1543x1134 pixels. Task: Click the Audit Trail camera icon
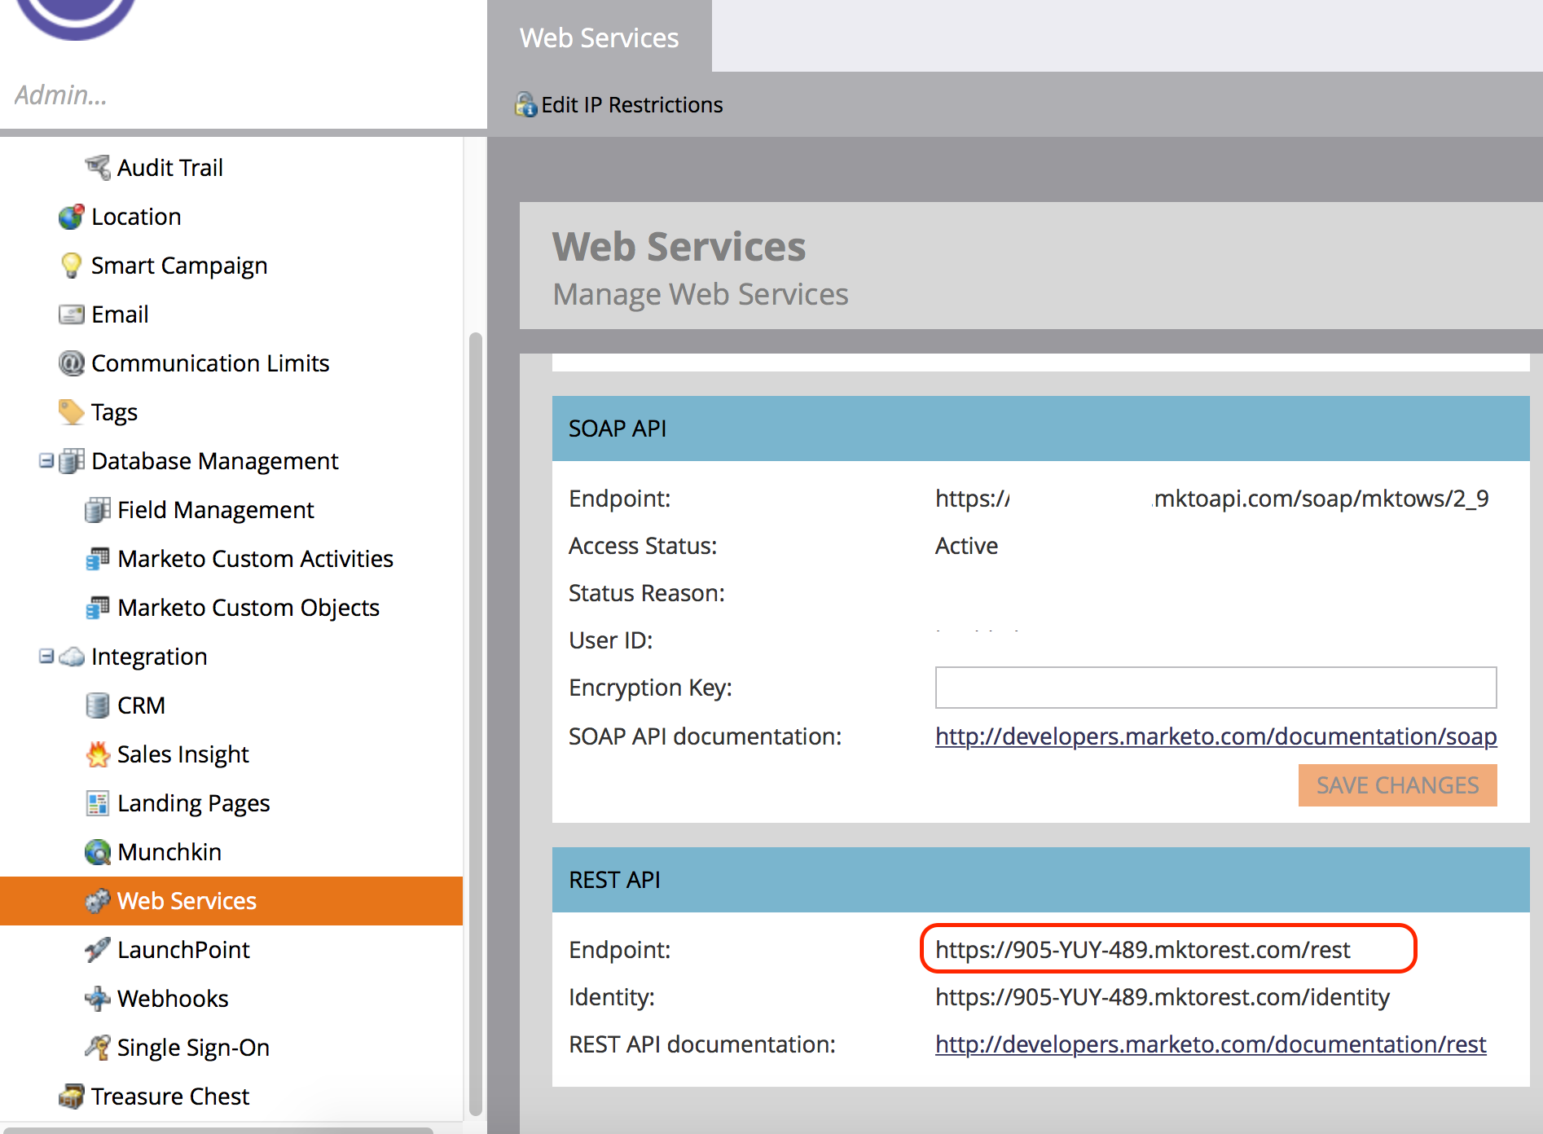coord(98,167)
